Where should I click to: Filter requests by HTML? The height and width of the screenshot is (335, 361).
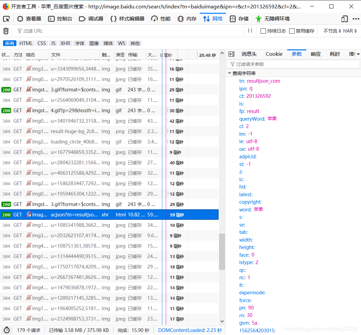tap(26, 43)
